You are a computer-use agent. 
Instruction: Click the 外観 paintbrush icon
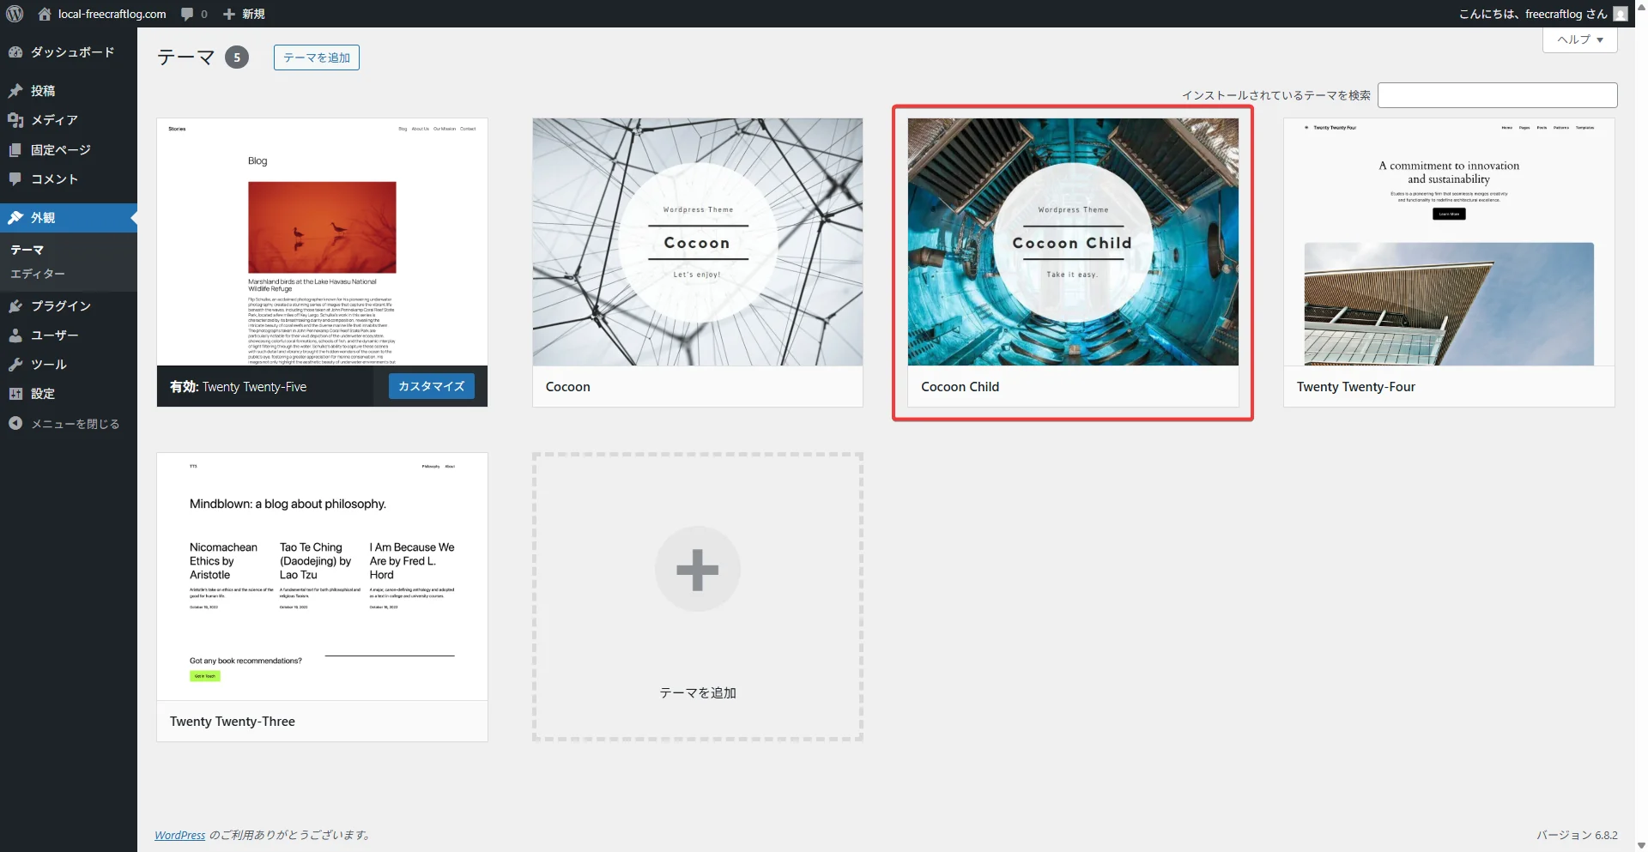tap(15, 218)
